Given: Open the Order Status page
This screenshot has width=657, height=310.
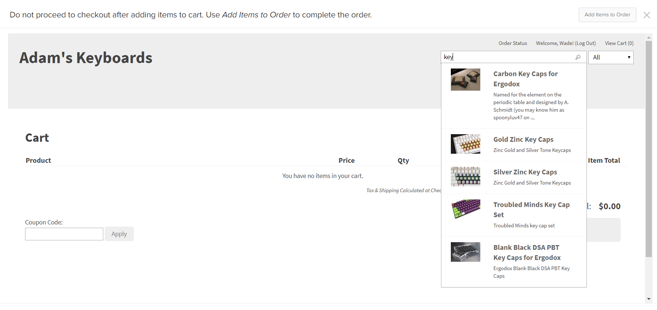Looking at the screenshot, I should pyautogui.click(x=513, y=43).
